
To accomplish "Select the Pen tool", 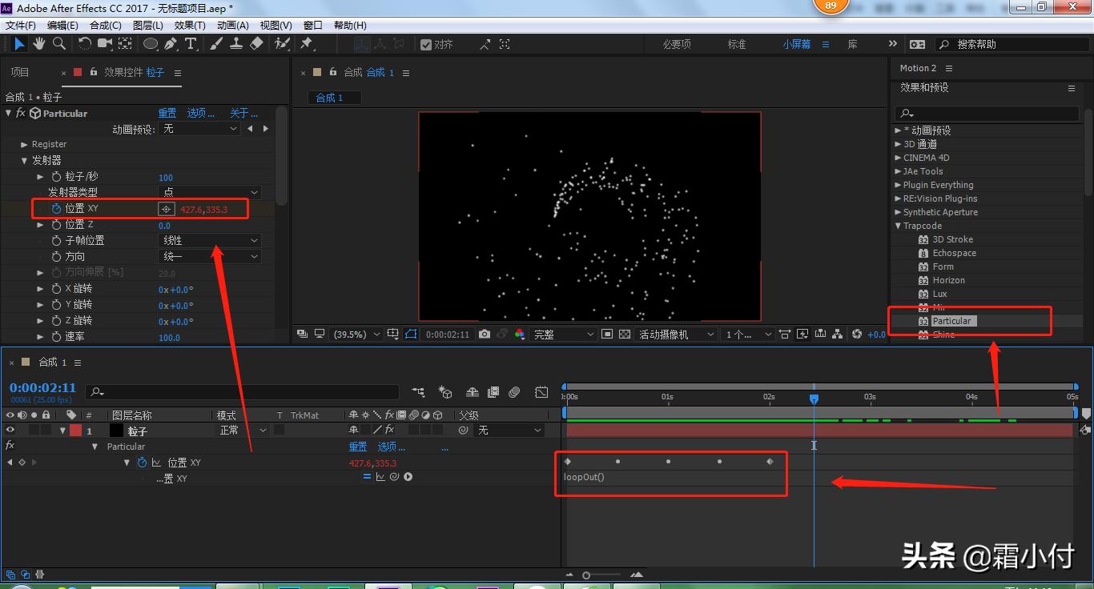I will tap(171, 44).
